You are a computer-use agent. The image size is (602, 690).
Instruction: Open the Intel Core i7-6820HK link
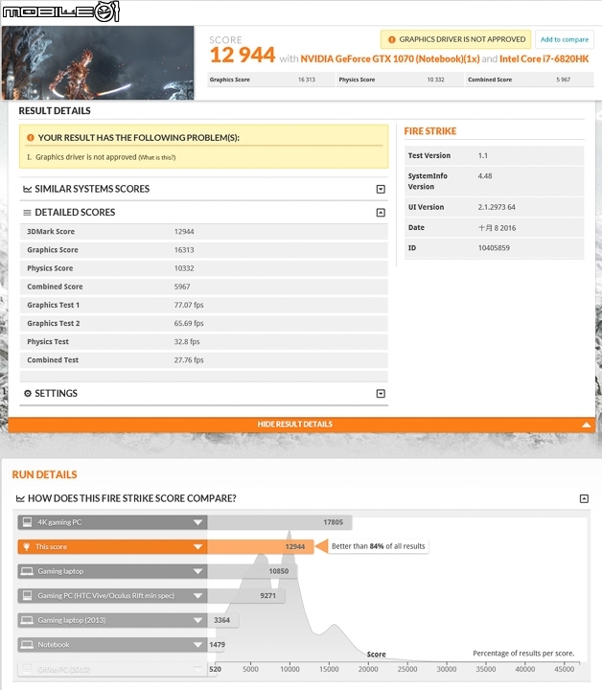544,59
